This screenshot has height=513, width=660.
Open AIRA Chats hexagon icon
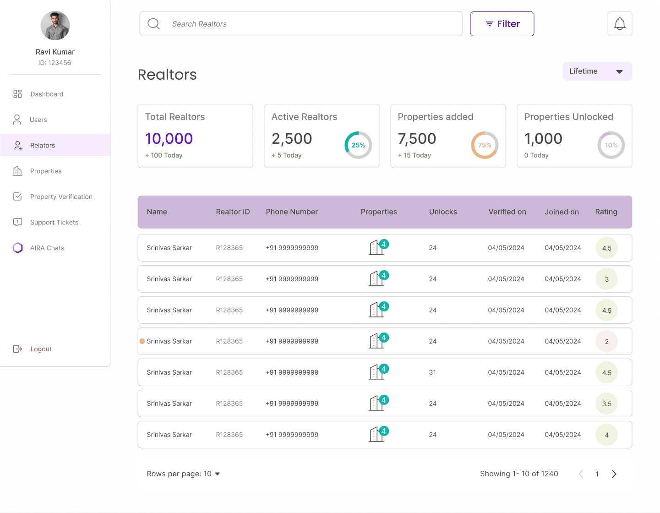[x=17, y=248]
